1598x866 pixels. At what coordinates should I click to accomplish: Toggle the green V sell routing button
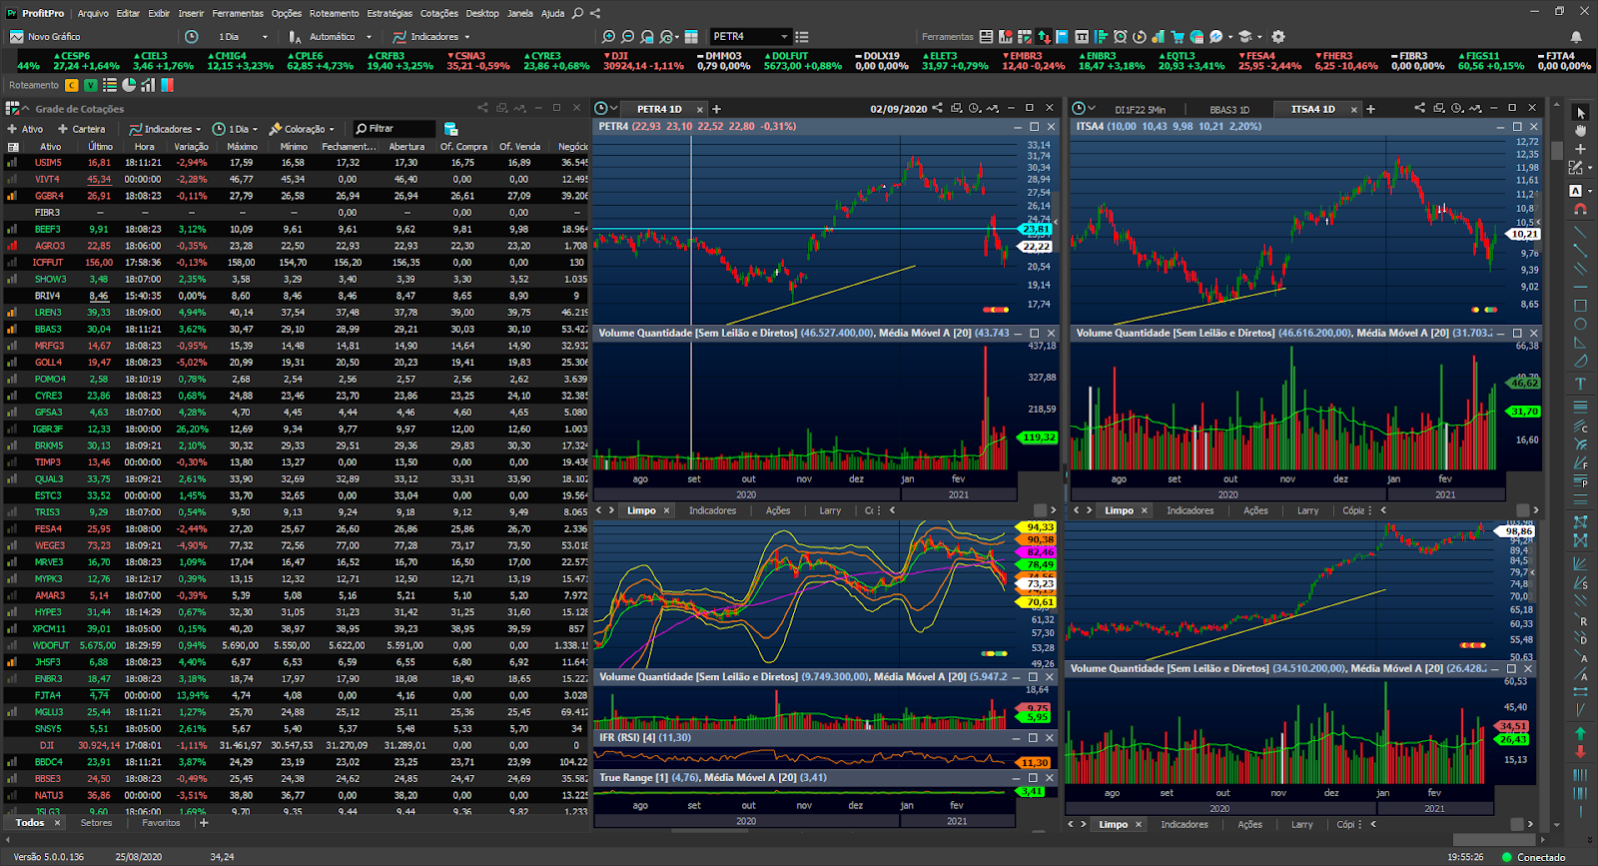click(91, 85)
